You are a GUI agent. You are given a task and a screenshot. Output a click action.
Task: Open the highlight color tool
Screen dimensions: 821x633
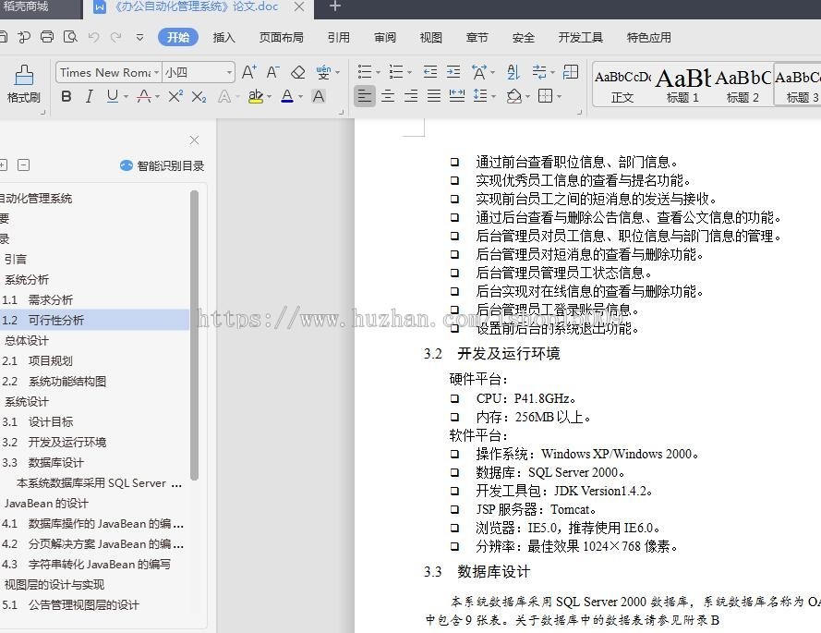point(256,95)
